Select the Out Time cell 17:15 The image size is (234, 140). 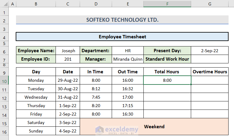(128, 106)
